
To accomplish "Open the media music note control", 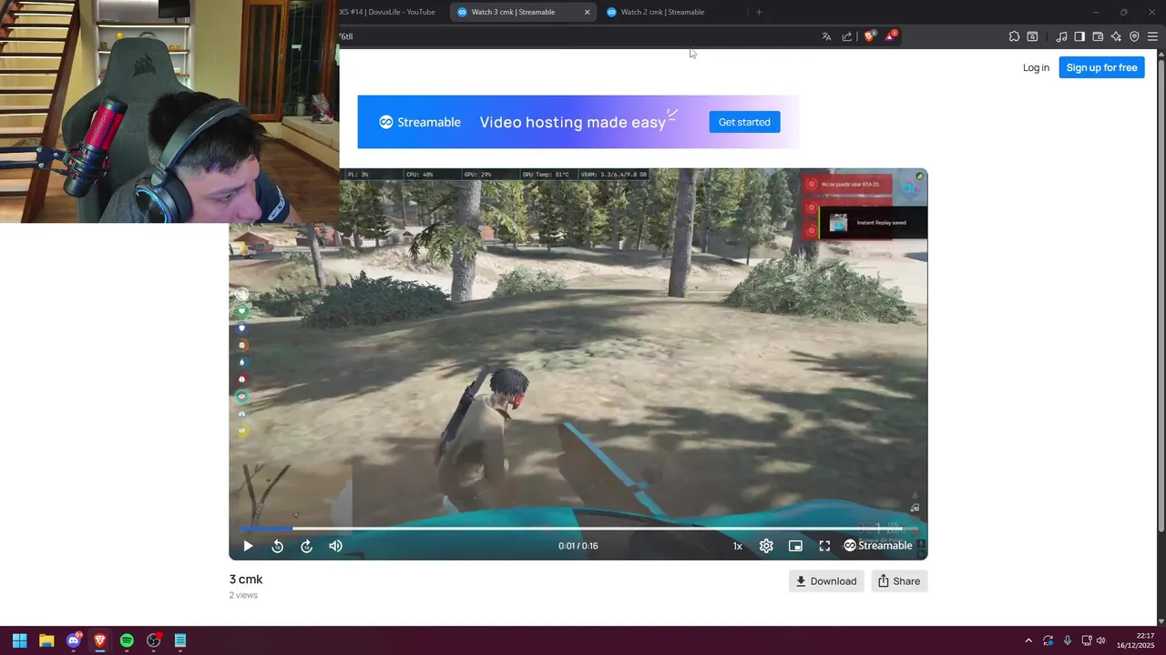I will [x=1061, y=36].
